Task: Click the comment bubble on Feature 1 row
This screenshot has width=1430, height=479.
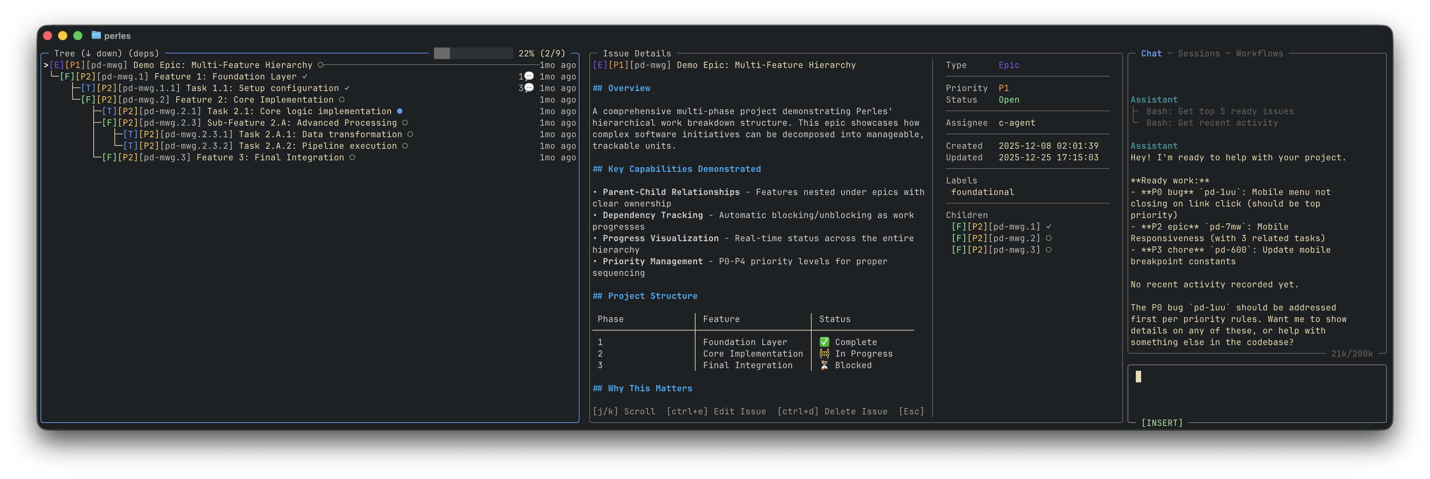Action: (529, 76)
